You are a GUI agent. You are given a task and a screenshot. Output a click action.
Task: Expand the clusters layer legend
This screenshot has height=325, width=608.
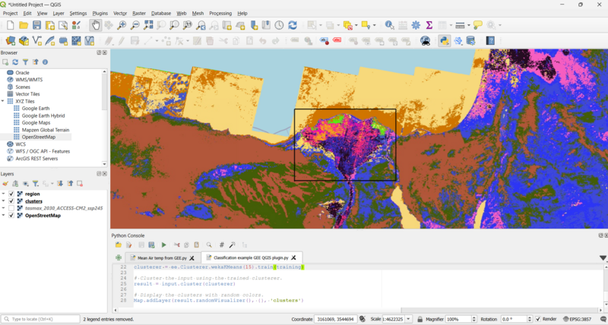click(x=3, y=201)
